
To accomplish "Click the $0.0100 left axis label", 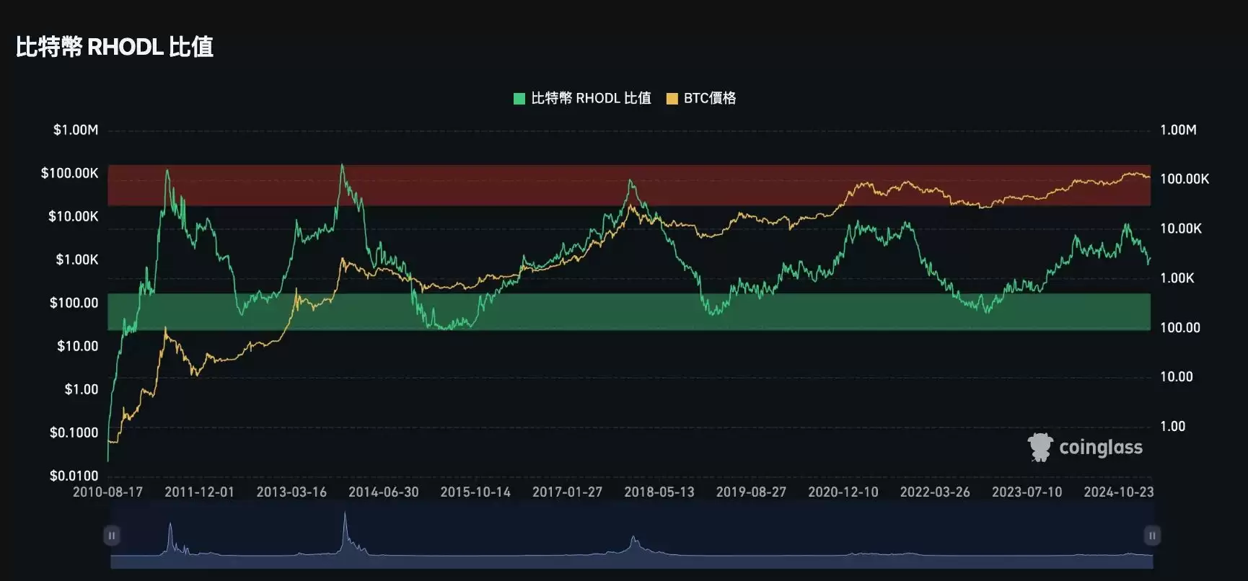I will pos(74,476).
